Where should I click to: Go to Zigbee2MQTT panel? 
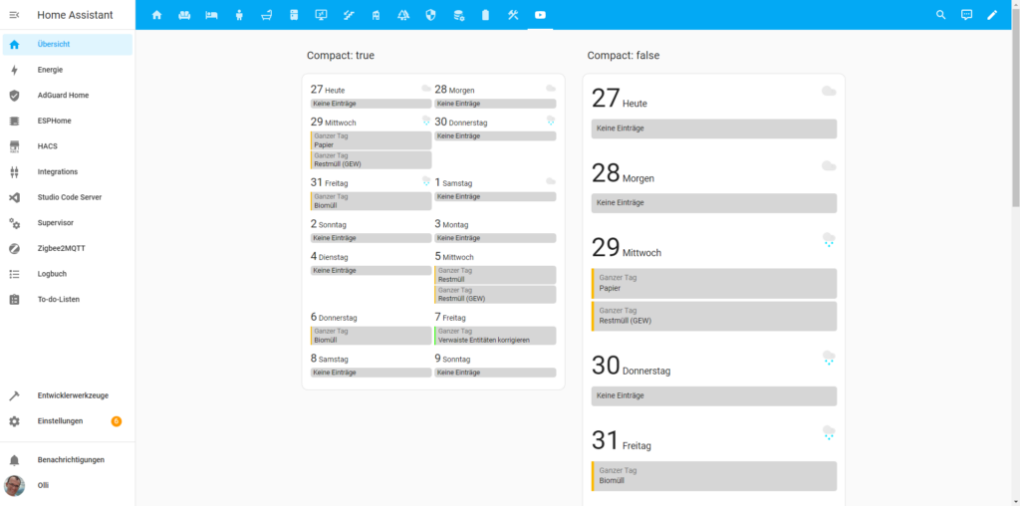pyautogui.click(x=62, y=248)
